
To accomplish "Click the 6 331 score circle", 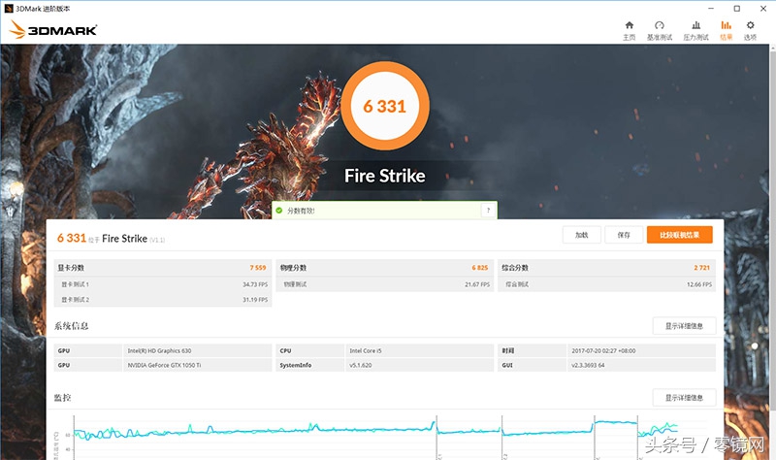I will 384,106.
